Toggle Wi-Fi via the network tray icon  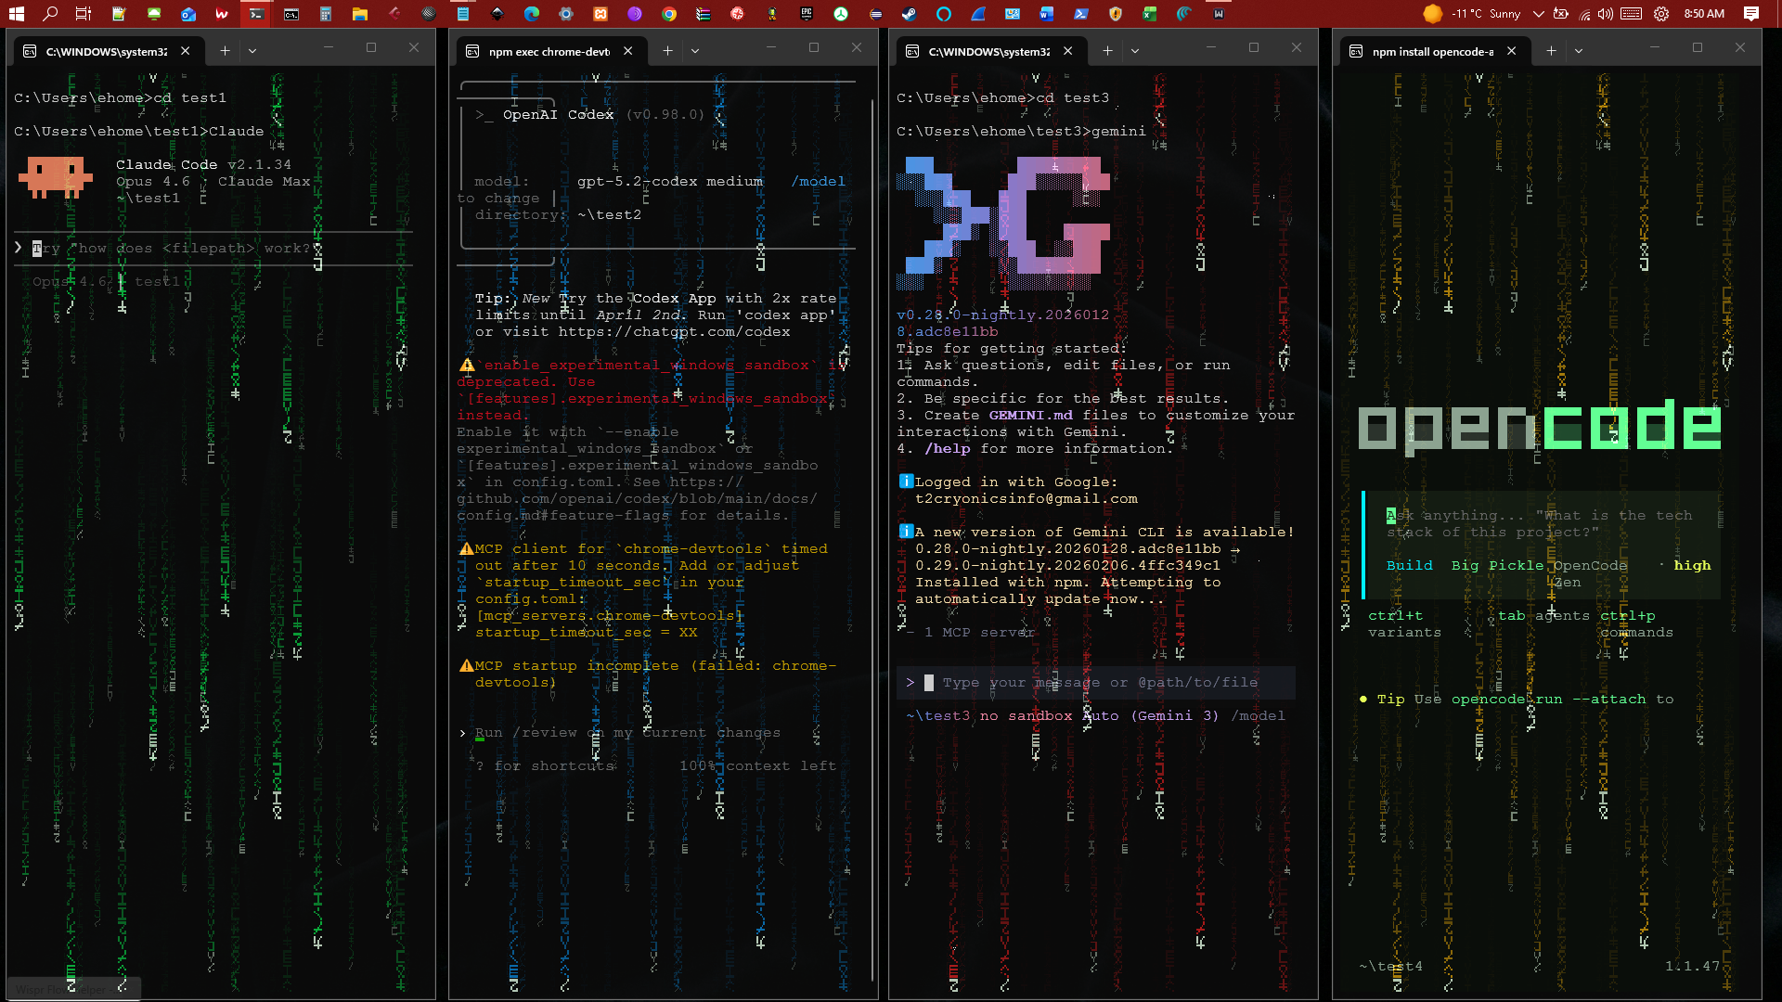click(1584, 14)
